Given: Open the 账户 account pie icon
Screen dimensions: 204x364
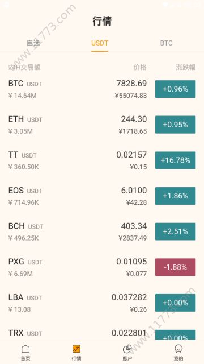Looking at the screenshot, I should click(x=127, y=349).
